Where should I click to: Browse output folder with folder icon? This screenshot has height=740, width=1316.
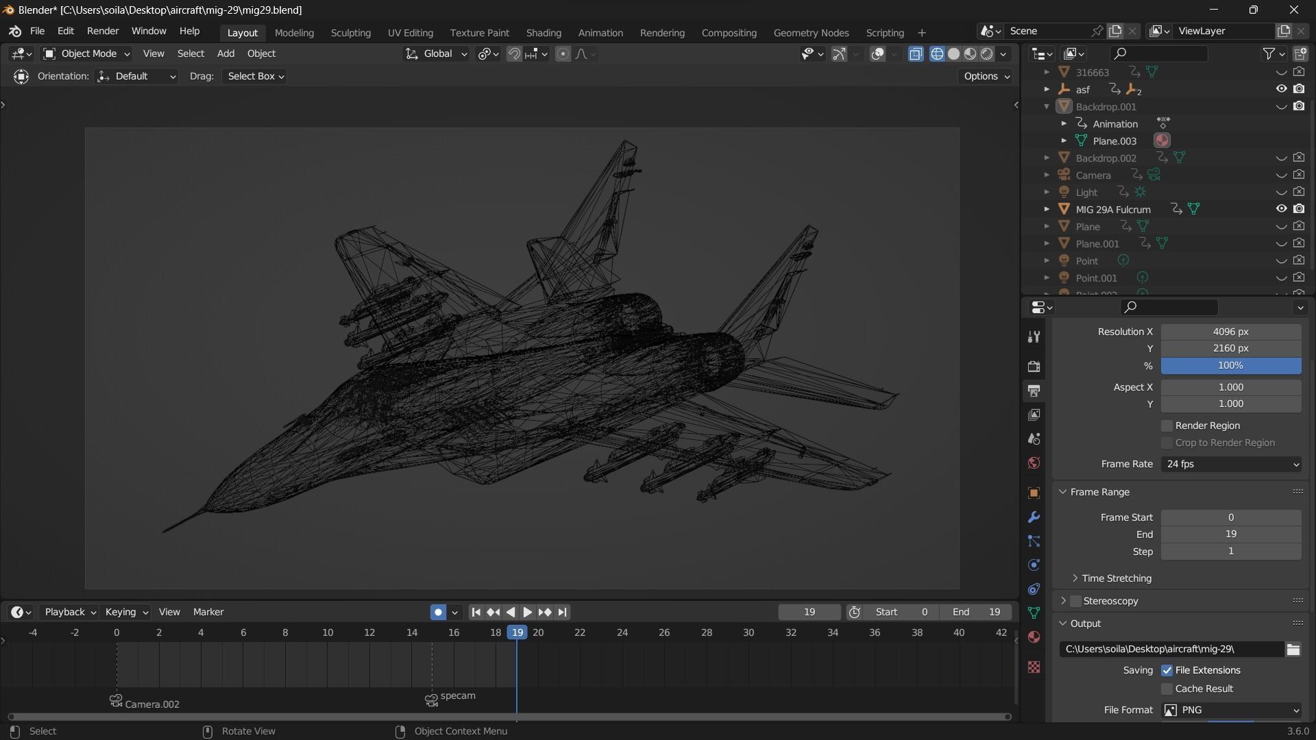[1293, 649]
